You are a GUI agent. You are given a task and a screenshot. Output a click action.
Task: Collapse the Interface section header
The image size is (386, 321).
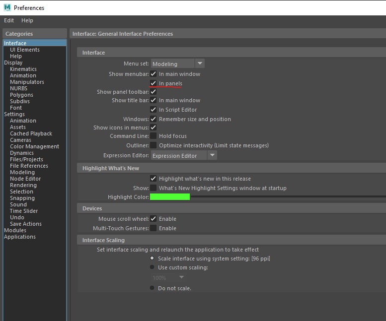[232, 53]
